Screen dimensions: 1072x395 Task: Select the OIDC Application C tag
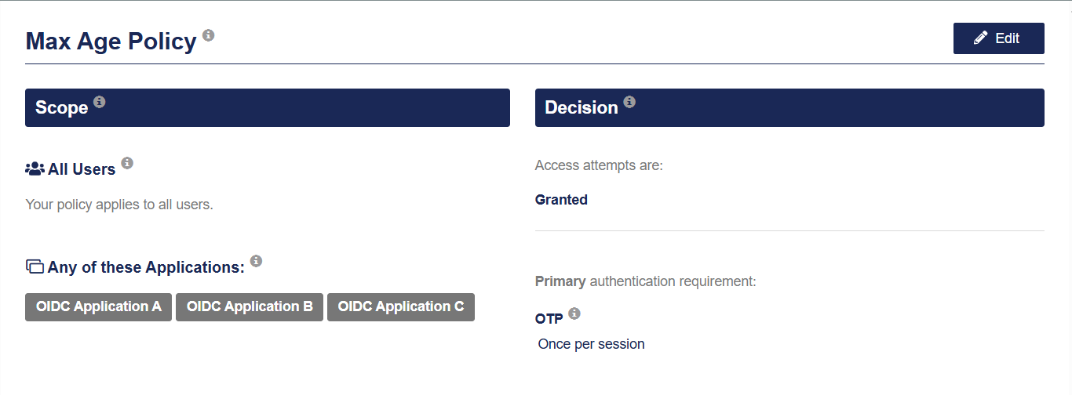[400, 307]
